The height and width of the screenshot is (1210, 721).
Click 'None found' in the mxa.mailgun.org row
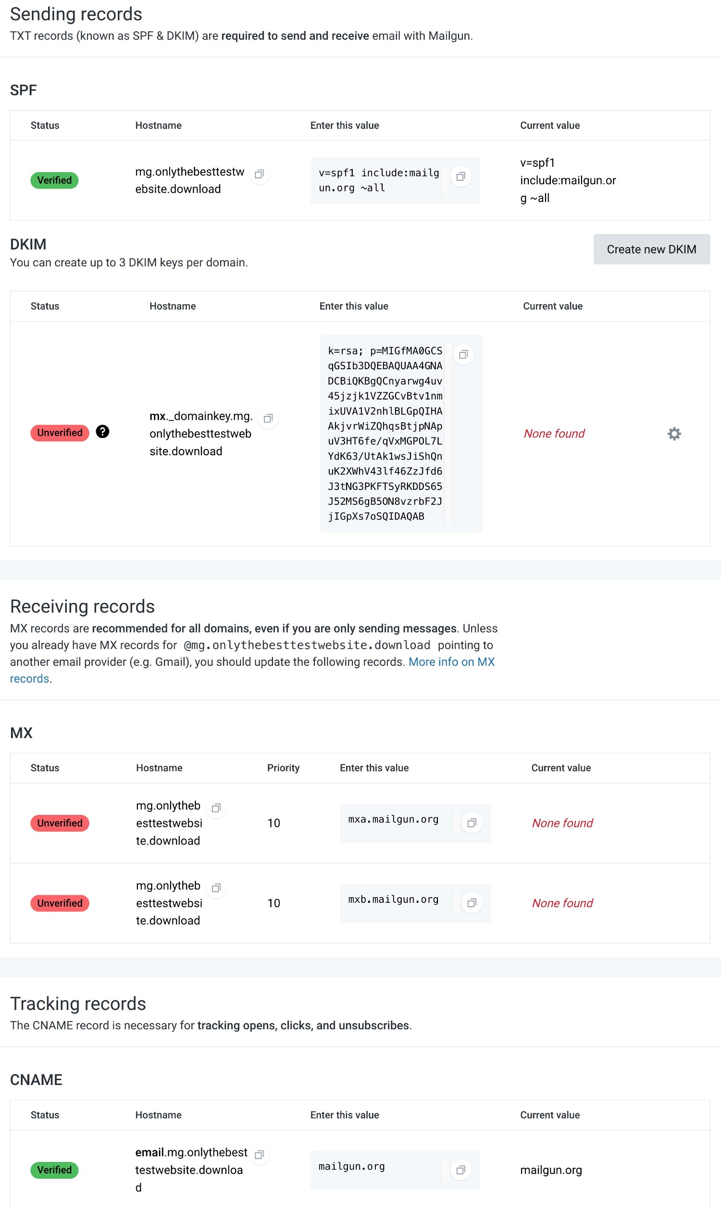[x=562, y=823]
